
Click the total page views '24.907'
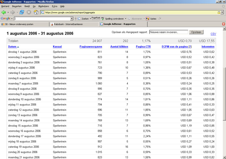[97, 41]
